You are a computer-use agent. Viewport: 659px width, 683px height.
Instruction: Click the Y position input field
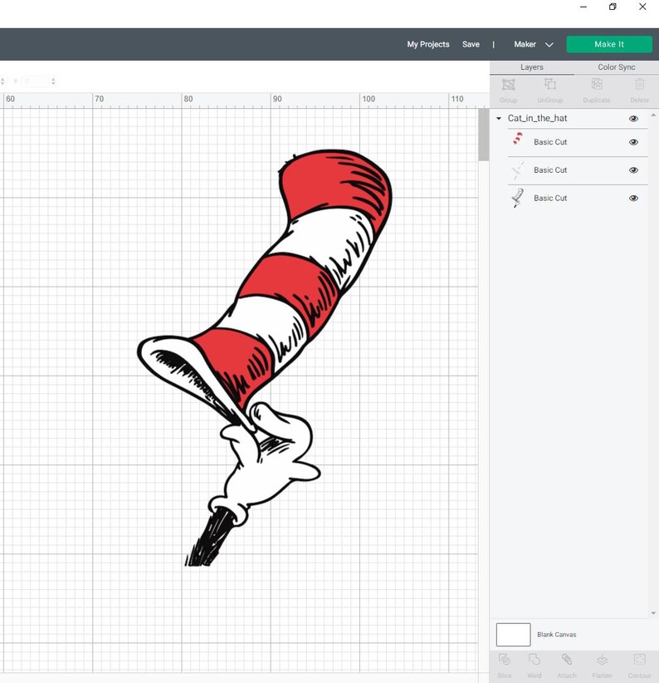click(x=35, y=81)
